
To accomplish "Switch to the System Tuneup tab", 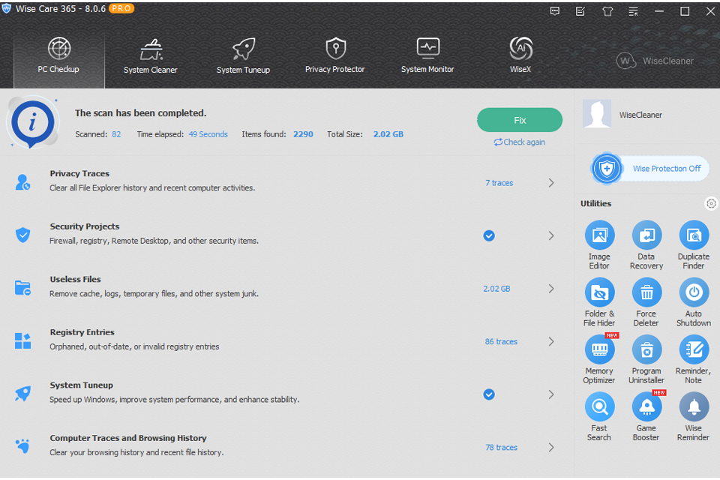I will [x=243, y=55].
